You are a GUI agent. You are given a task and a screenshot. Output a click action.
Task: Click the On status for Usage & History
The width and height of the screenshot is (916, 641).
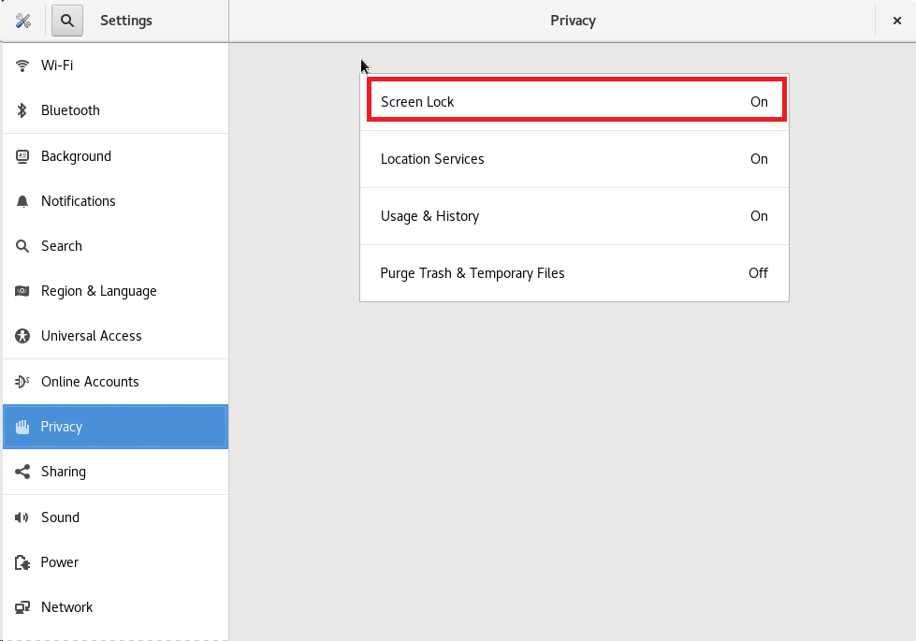759,216
